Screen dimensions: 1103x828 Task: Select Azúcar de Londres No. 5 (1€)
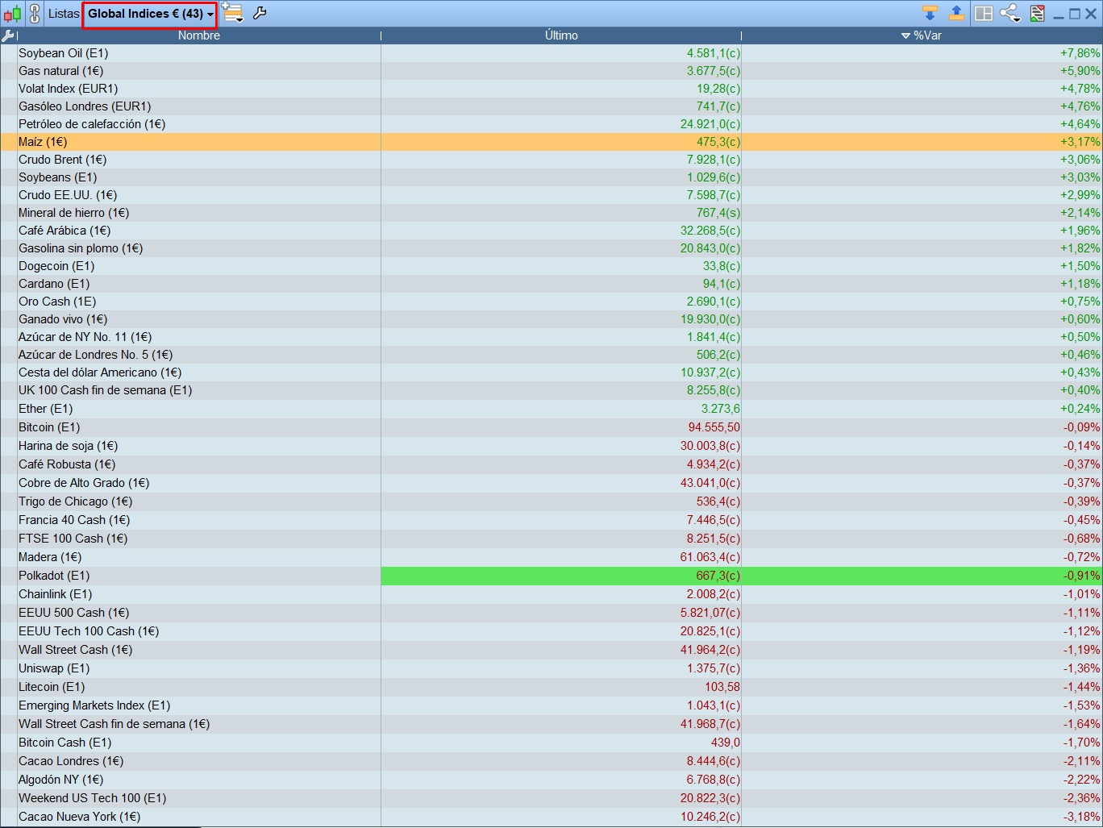pos(96,355)
